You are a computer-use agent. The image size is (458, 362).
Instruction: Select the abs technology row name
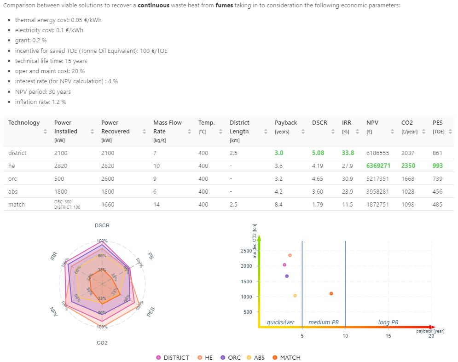(x=13, y=191)
